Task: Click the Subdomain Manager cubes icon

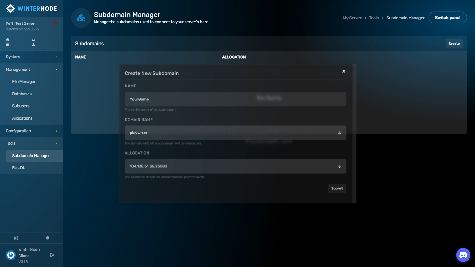Action: pos(81,18)
